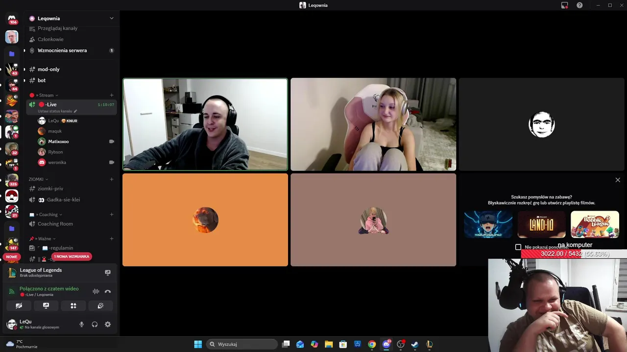Open server icon with 106 badge
The image size is (627, 352).
[x=12, y=19]
